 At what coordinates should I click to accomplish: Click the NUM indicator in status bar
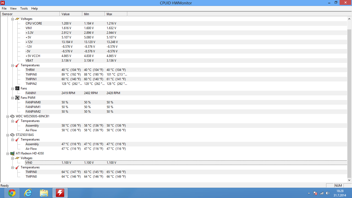point(338,186)
